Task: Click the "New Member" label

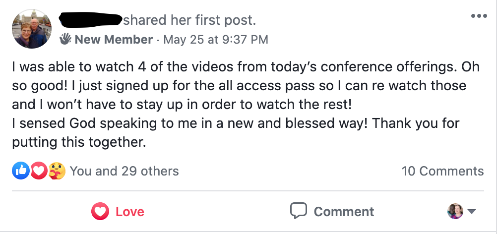Action: (114, 40)
